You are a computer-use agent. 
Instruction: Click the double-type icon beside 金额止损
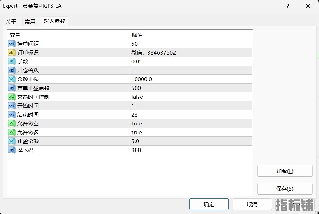(12, 79)
